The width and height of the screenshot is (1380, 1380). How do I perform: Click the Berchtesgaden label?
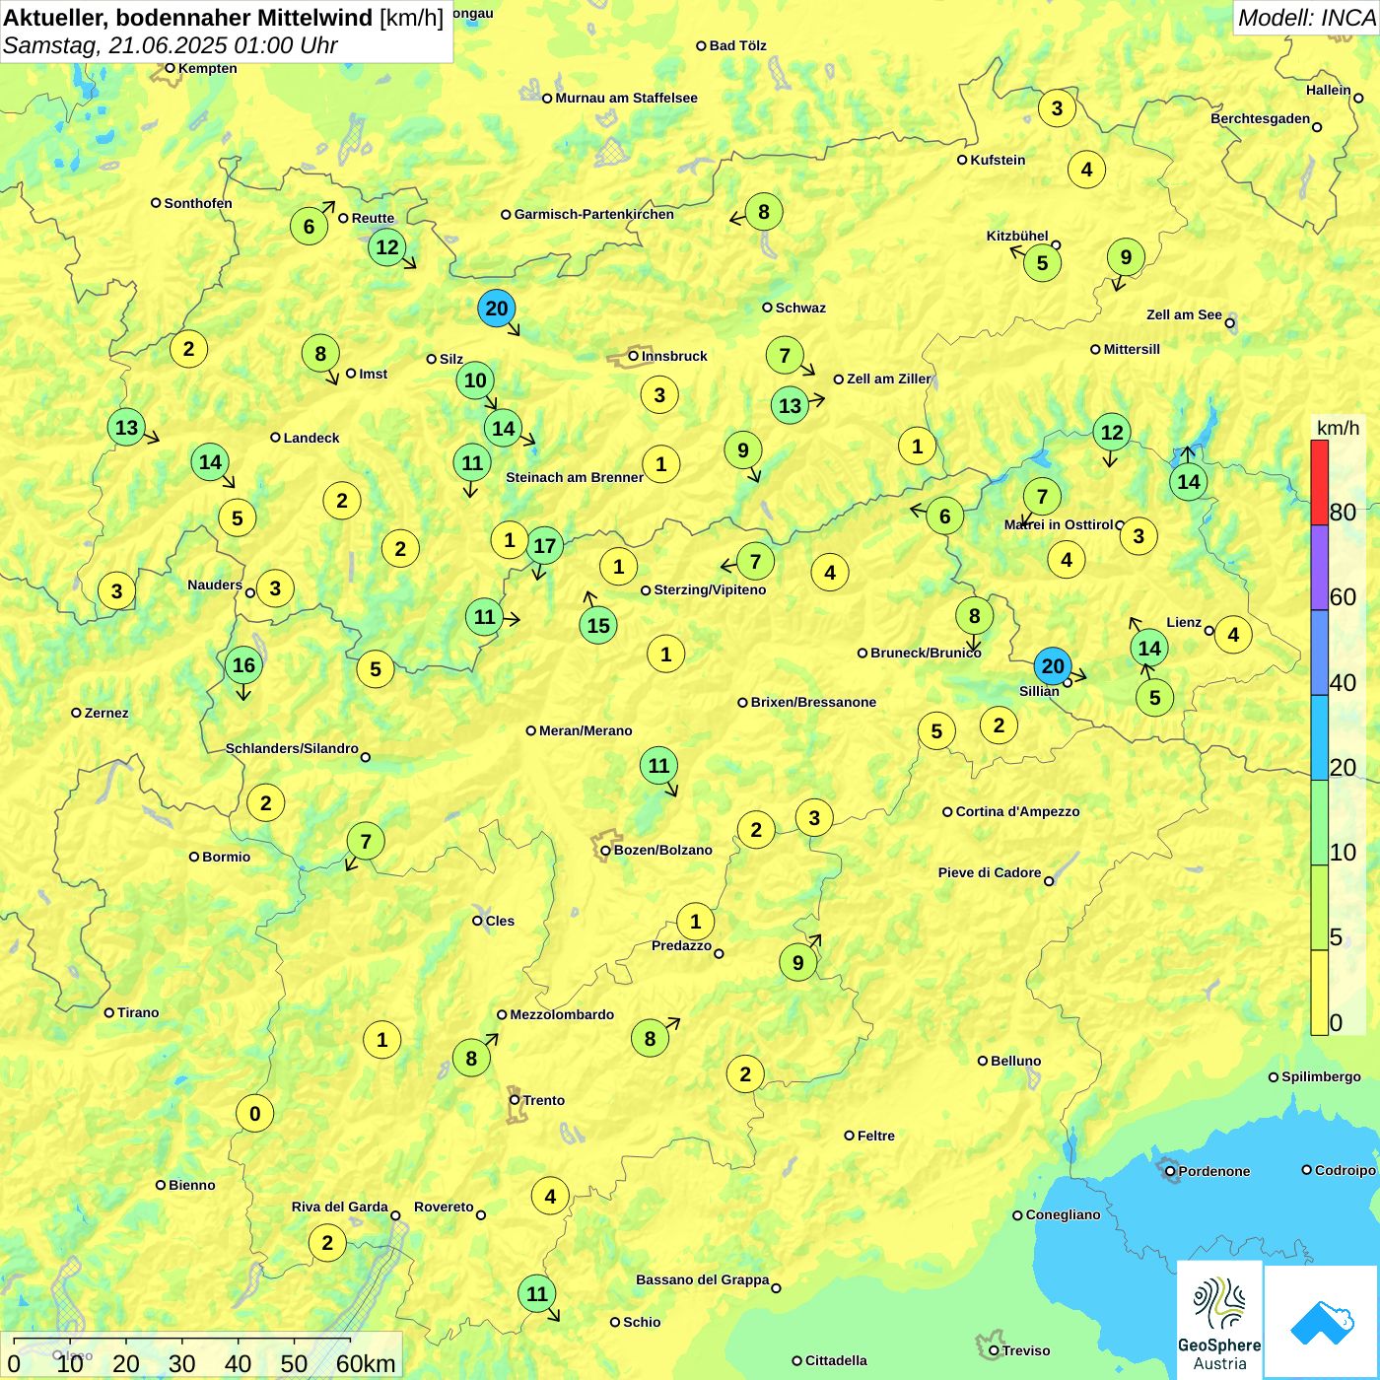1260,118
